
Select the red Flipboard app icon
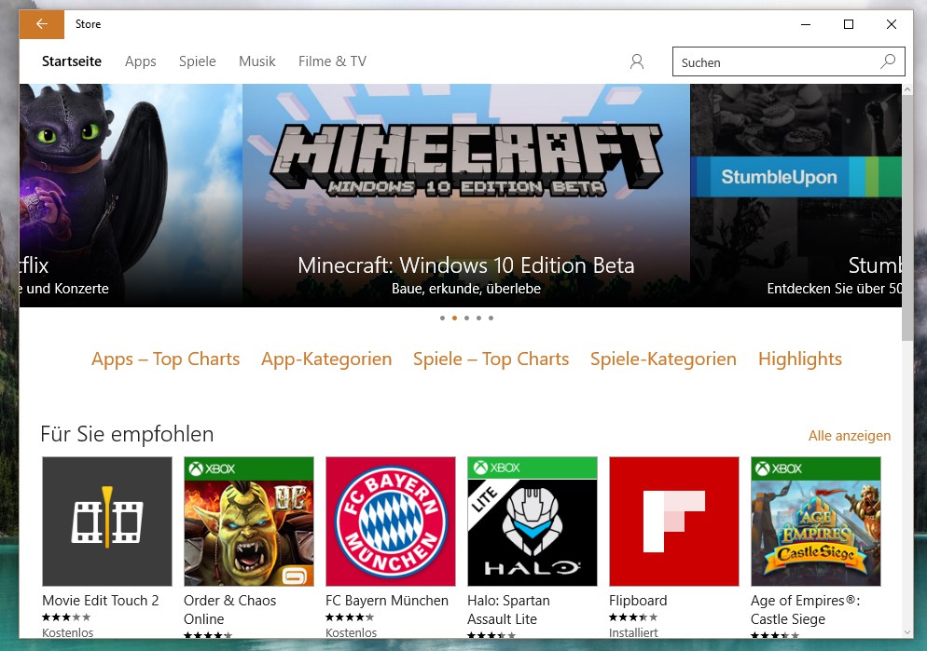coord(674,521)
